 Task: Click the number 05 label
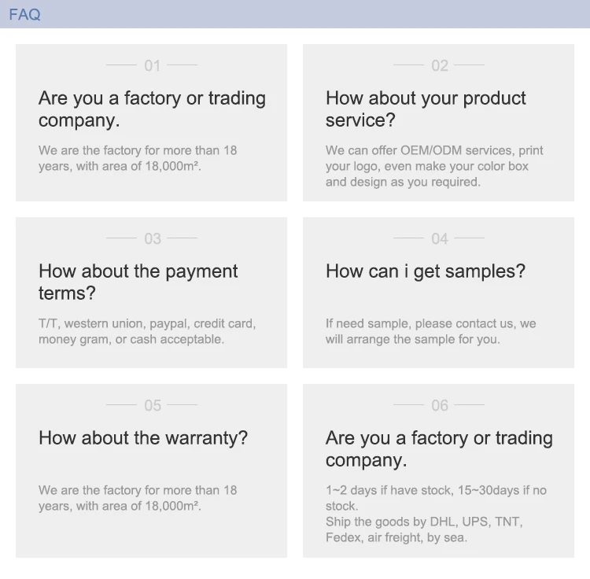tap(152, 405)
